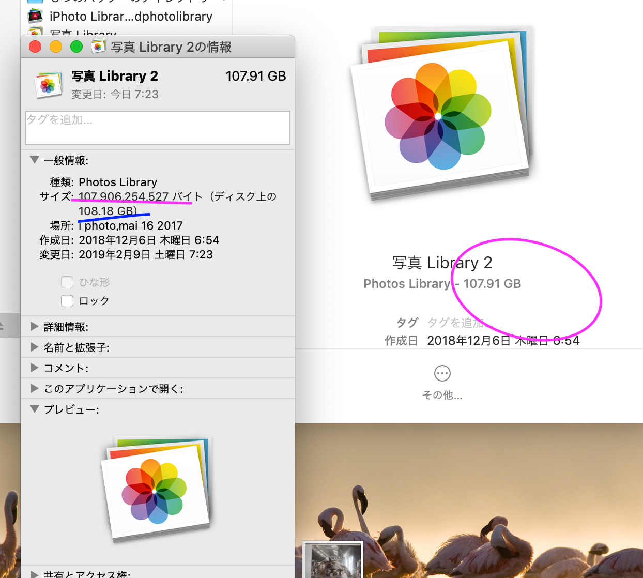Viewport: 643px width, 578px height.
Task: Click the 種類 value Photos Library
Action: [x=118, y=182]
